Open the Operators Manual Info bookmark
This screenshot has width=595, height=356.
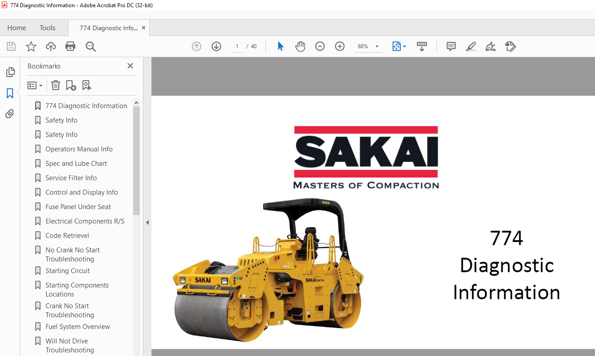click(x=79, y=149)
